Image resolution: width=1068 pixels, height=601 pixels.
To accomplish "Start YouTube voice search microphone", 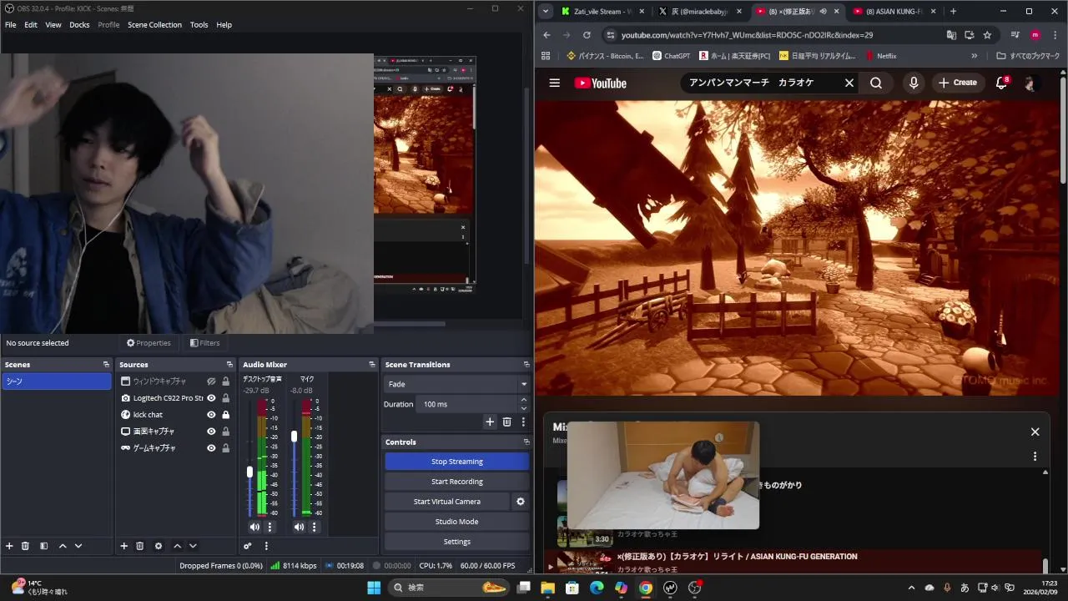I will tap(914, 83).
